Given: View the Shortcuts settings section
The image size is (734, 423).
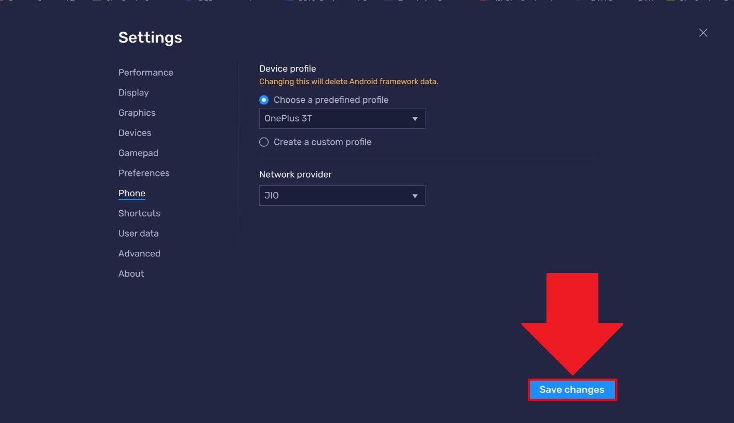Looking at the screenshot, I should (139, 213).
